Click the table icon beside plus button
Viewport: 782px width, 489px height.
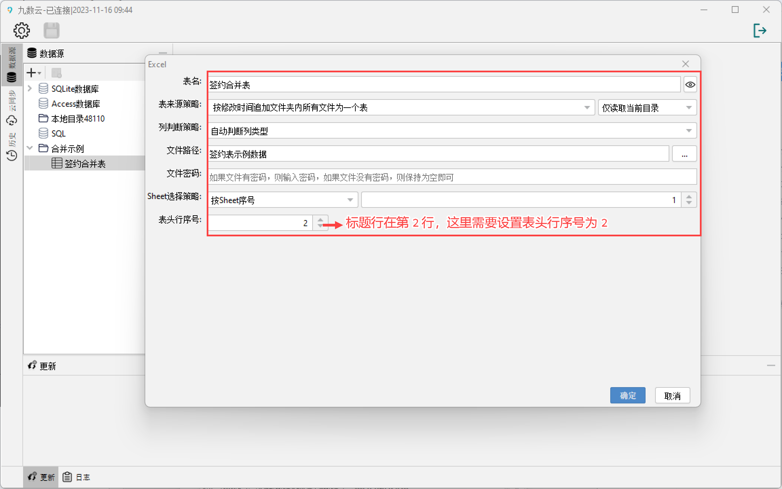[x=56, y=73]
